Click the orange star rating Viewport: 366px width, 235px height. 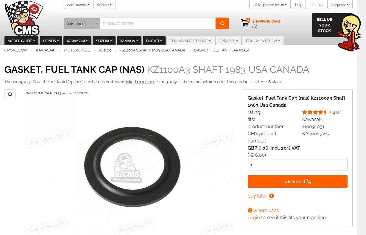tap(314, 112)
